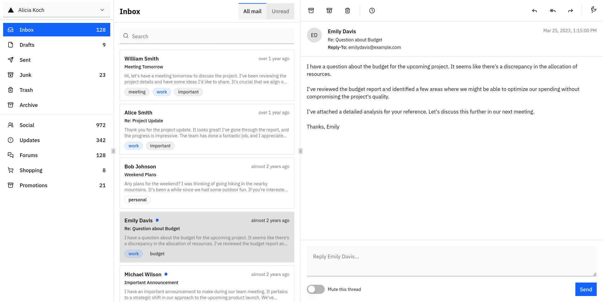Open the Alicia Koch account dropdown
603x302 pixels.
pos(57,10)
